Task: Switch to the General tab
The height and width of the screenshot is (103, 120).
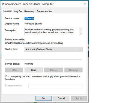Action: [x=7, y=11]
